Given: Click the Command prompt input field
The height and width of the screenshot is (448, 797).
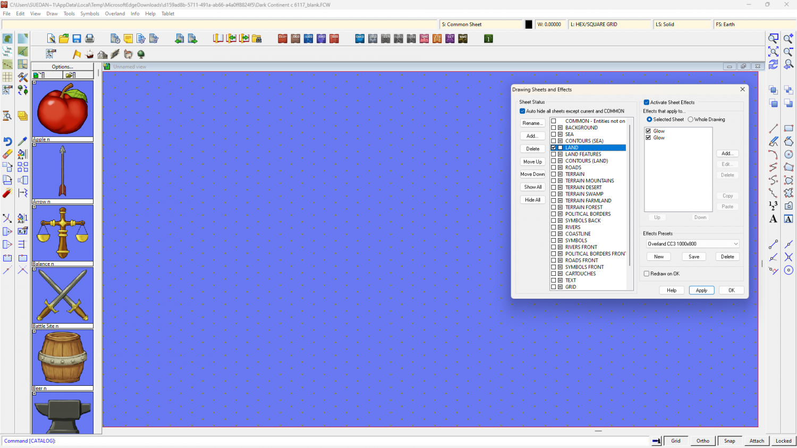Looking at the screenshot, I should (x=325, y=441).
